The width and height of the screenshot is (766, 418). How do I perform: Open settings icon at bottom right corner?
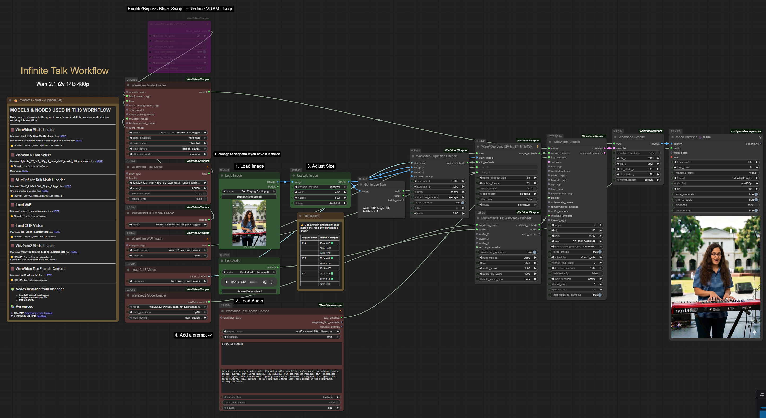761,394
